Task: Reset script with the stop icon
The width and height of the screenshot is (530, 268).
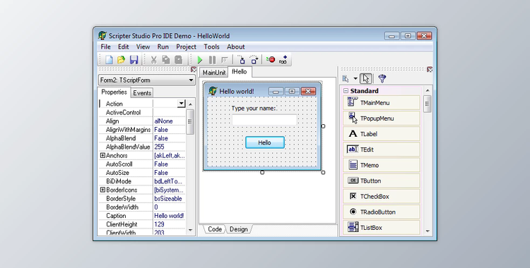Action: point(225,60)
